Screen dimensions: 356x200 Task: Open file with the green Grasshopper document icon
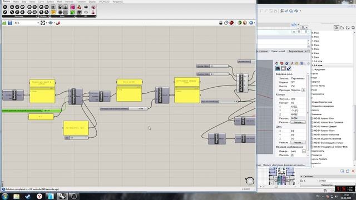pos(4,23)
